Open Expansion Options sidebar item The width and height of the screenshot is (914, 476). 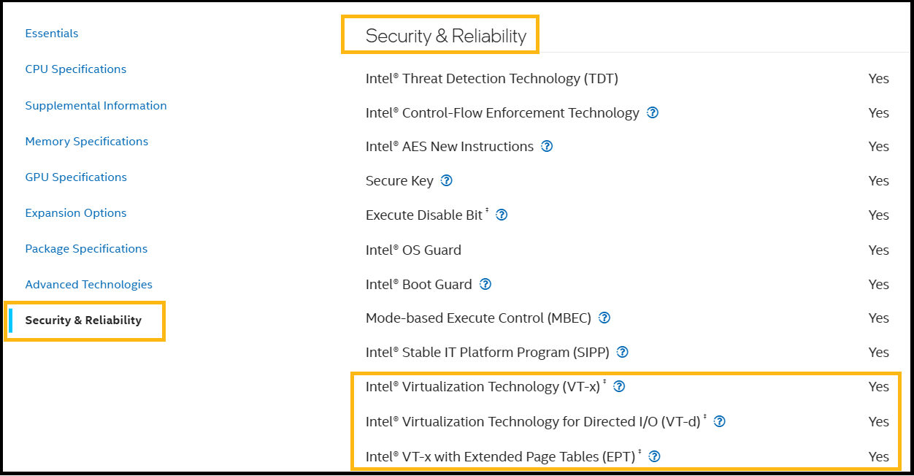(x=76, y=213)
